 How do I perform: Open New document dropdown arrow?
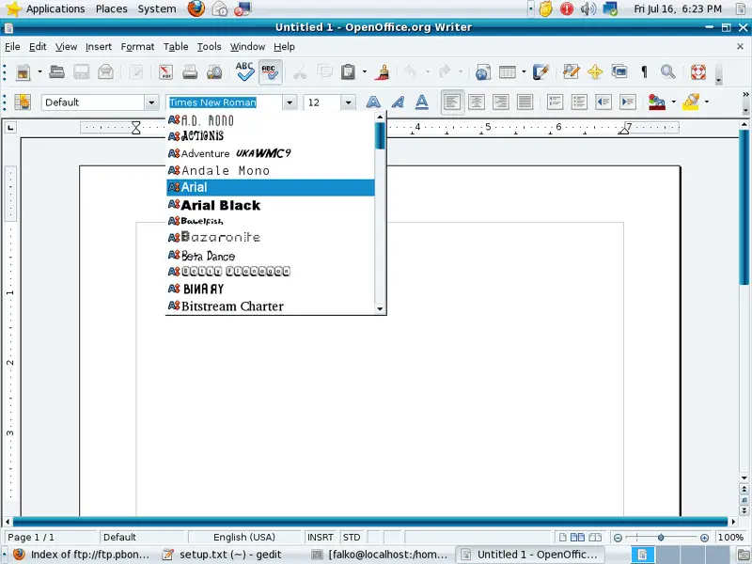pos(39,72)
